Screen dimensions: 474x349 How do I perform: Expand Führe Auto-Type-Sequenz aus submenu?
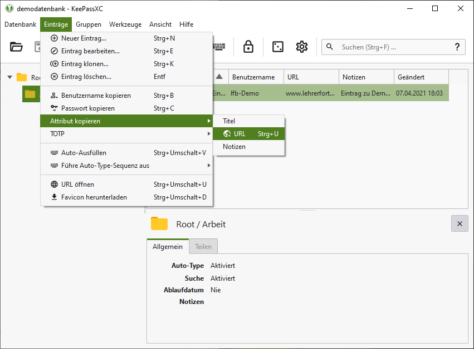[126, 166]
